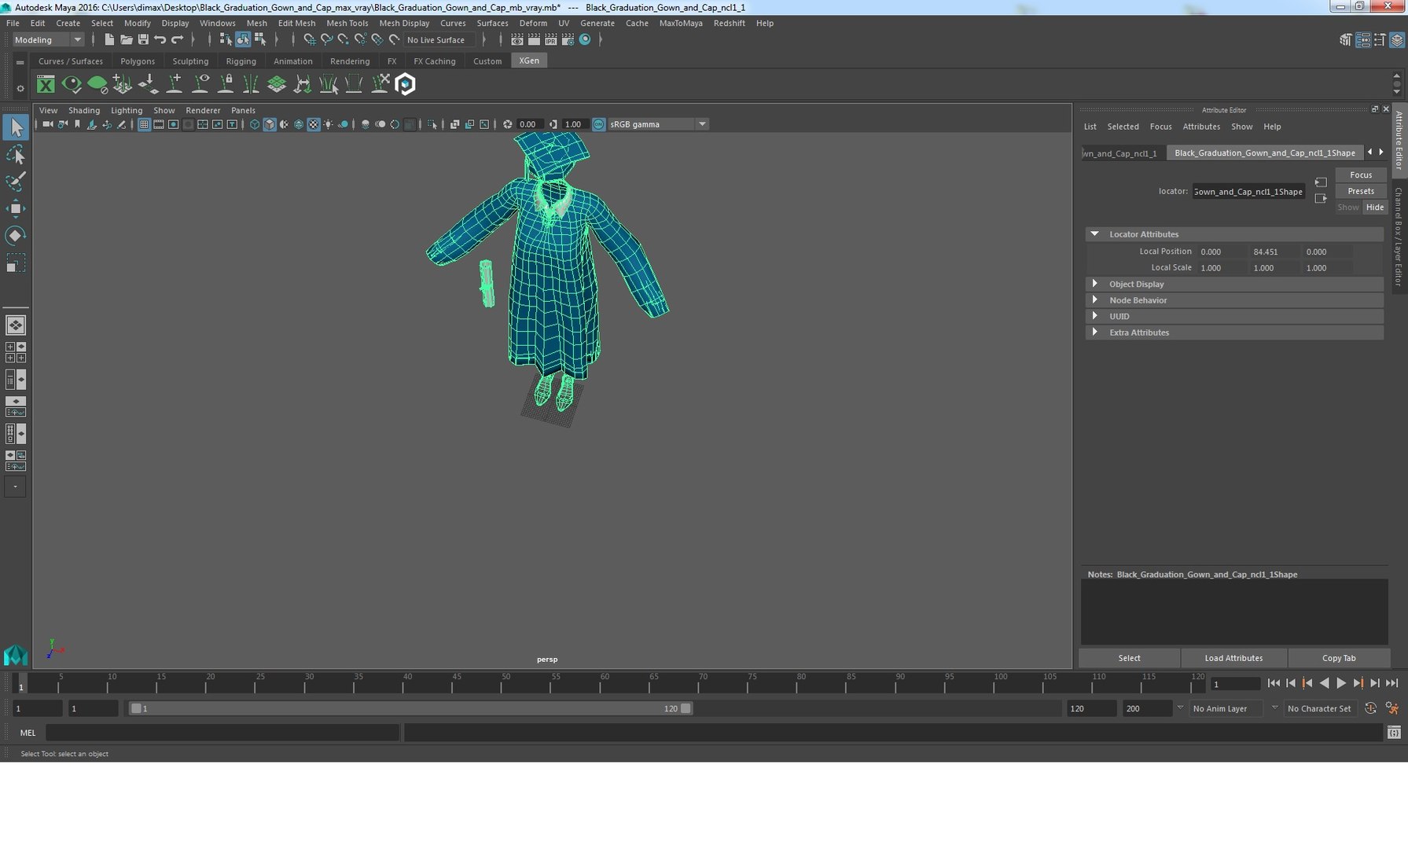The width and height of the screenshot is (1408, 849).
Task: Open the No Character Set dropdown
Action: [1319, 708]
